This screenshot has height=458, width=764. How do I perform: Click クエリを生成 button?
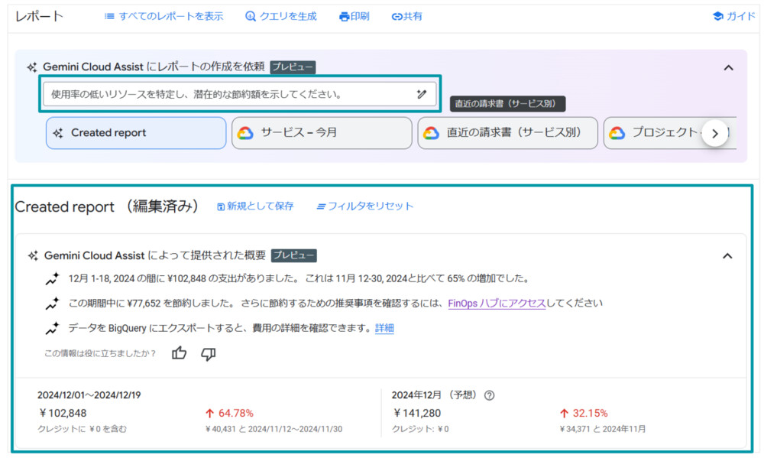pyautogui.click(x=280, y=16)
